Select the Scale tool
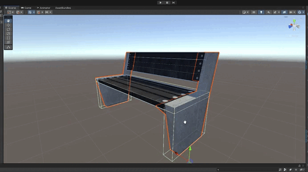 click(8, 34)
